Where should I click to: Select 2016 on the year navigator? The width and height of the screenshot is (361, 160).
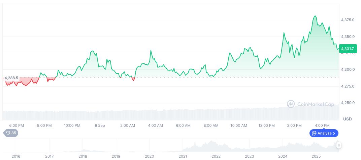coord(16,156)
